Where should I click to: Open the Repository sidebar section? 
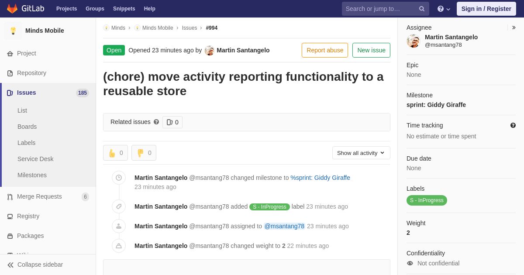tap(31, 73)
